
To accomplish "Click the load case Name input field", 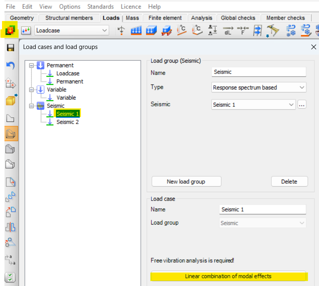I will click(262, 210).
